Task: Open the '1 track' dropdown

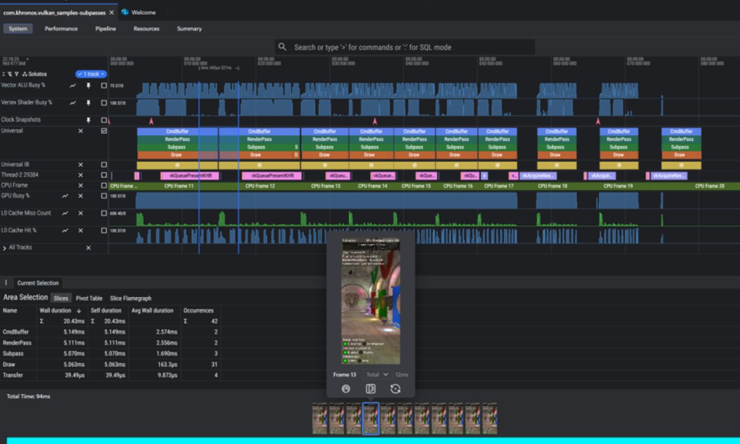Action: click(x=91, y=74)
